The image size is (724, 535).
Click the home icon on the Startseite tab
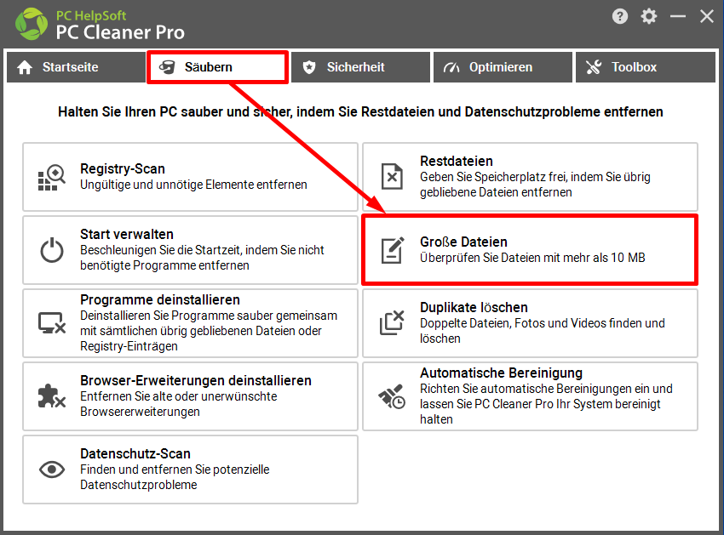point(25,67)
